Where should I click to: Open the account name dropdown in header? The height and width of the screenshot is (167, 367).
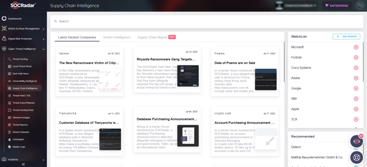[x=296, y=6]
